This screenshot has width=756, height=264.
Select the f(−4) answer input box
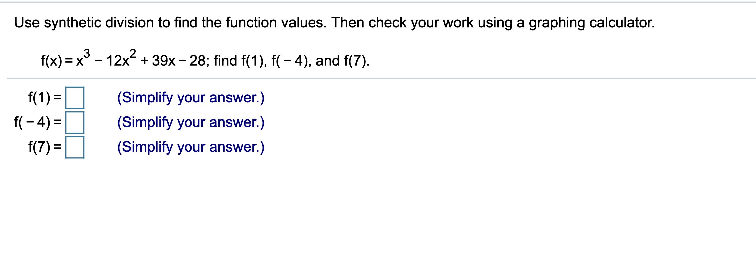[75, 122]
